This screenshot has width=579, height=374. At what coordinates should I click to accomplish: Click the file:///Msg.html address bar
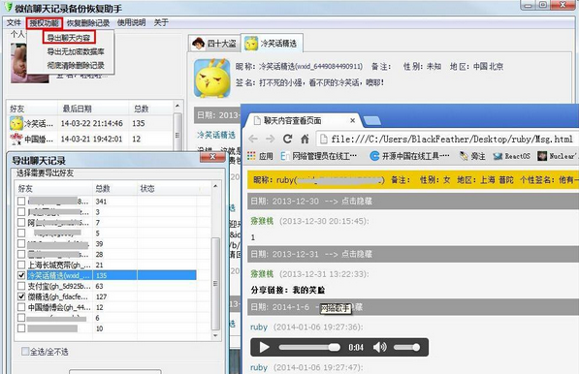pyautogui.click(x=447, y=140)
